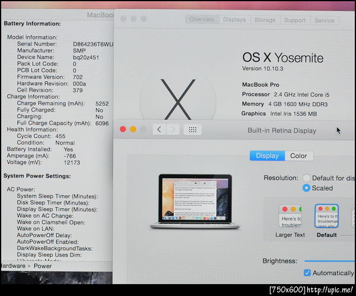Open the Overview tab in About This Mac
356x296 pixels.
pyautogui.click(x=202, y=20)
